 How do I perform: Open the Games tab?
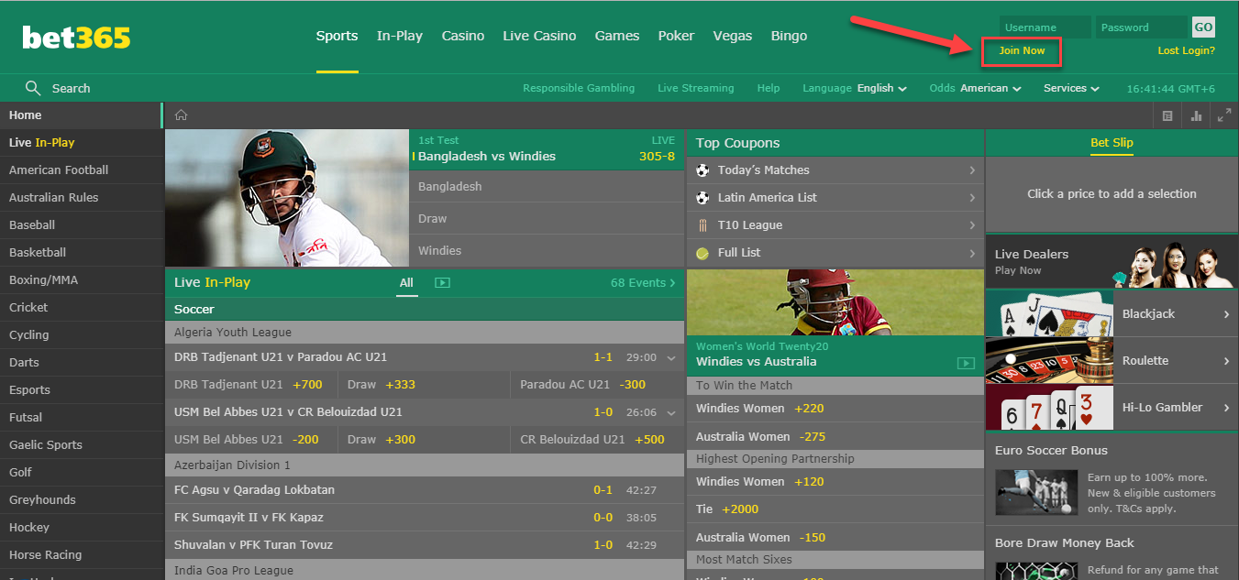point(617,36)
